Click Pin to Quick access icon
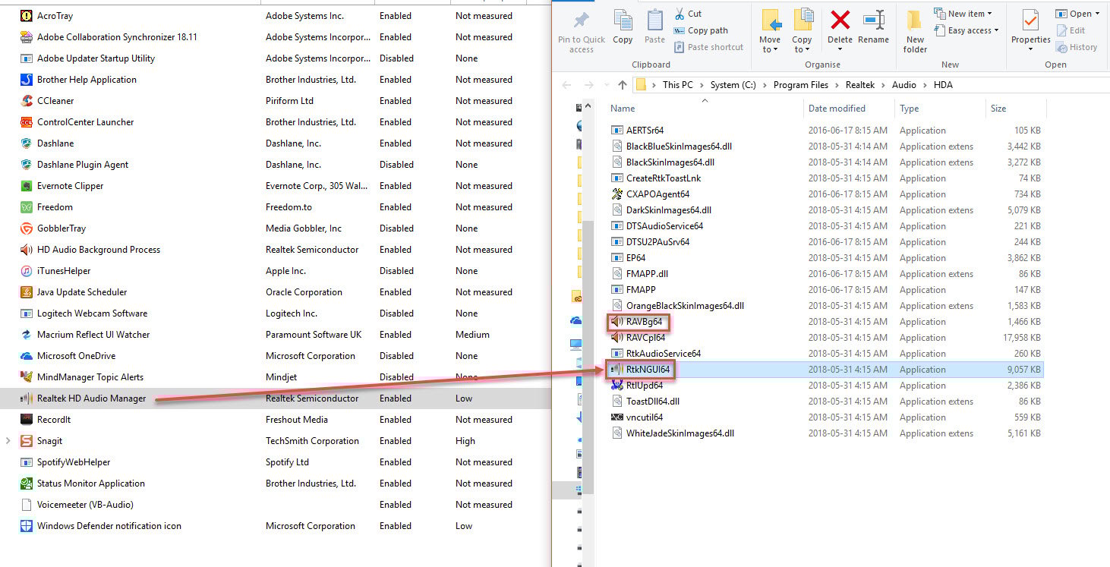Image resolution: width=1110 pixels, height=567 pixels. (x=582, y=20)
